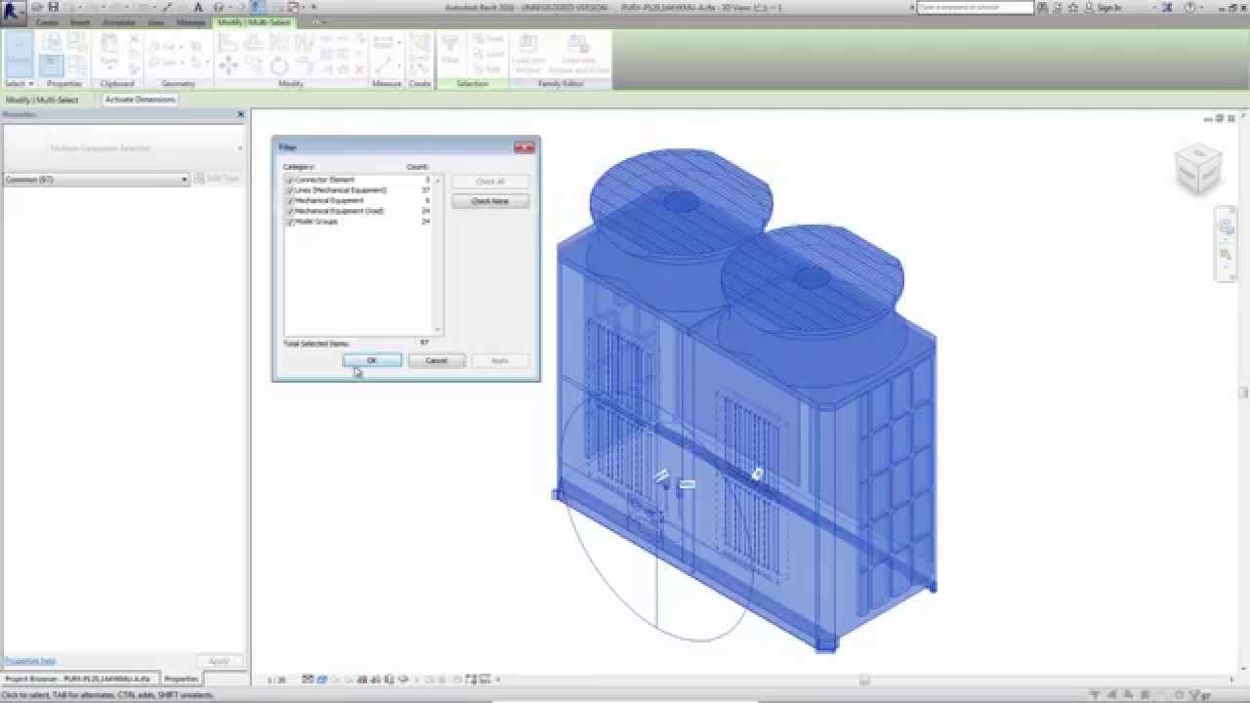
Task: Click the keyword search field at top right
Action: click(977, 6)
